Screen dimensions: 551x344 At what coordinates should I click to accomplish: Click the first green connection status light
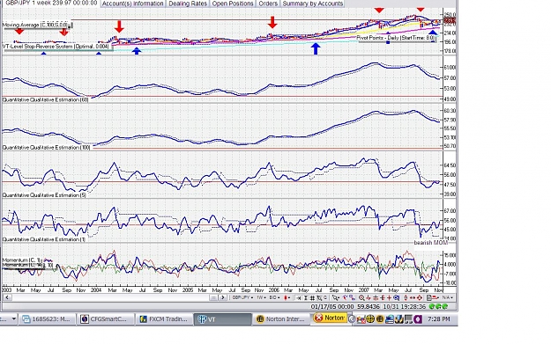tap(431, 306)
